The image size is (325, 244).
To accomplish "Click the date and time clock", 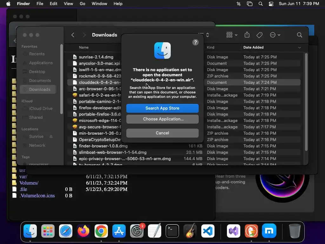I will pyautogui.click(x=299, y=4).
